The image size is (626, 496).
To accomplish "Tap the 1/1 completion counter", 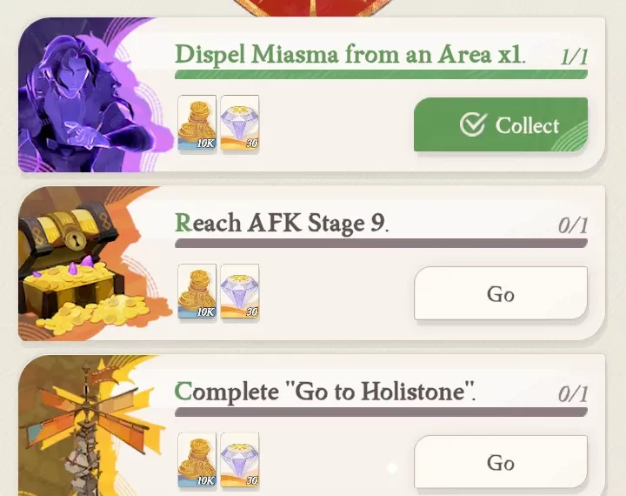I will [x=574, y=57].
